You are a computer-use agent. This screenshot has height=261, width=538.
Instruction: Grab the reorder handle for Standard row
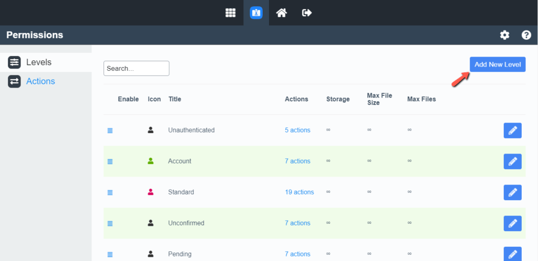110,192
